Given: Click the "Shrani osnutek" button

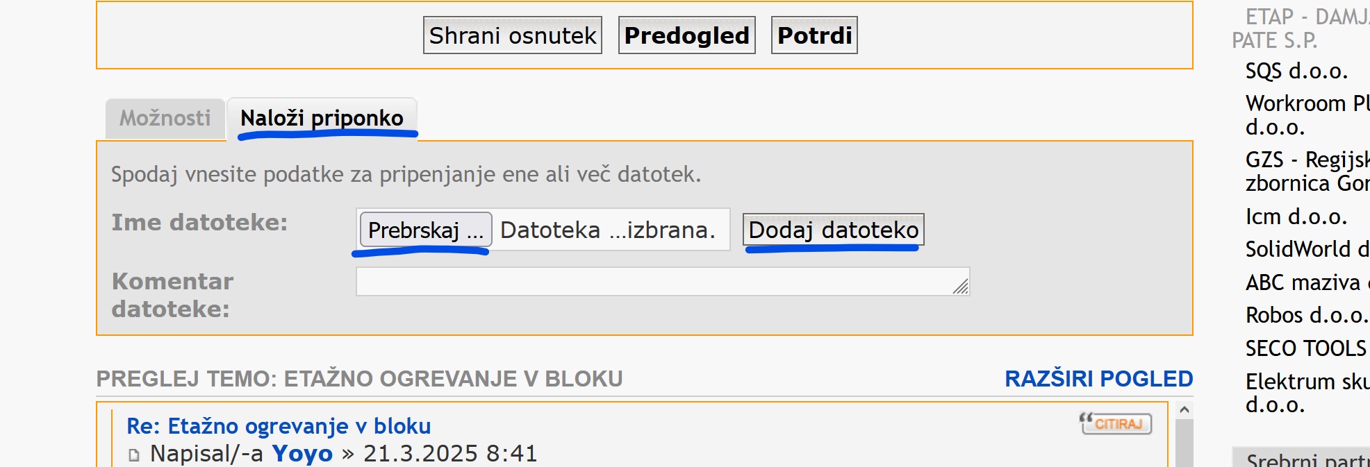Looking at the screenshot, I should 512,35.
